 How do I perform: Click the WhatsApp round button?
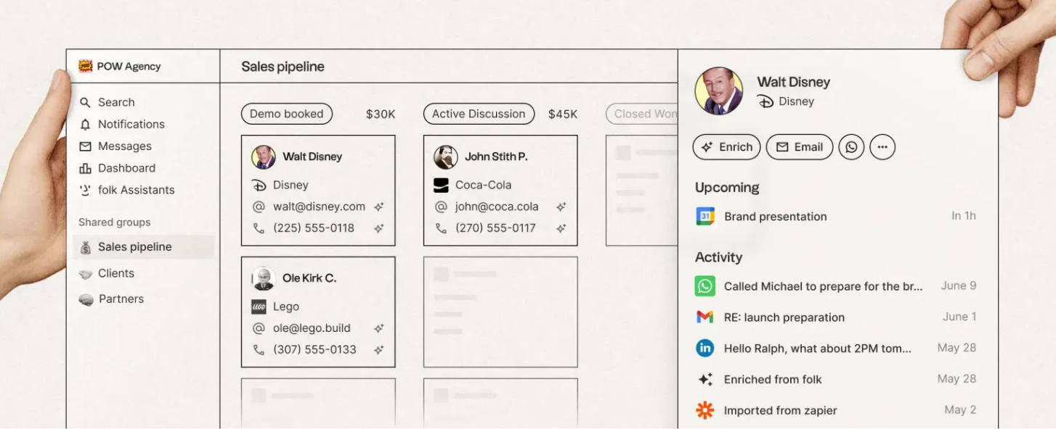click(851, 147)
